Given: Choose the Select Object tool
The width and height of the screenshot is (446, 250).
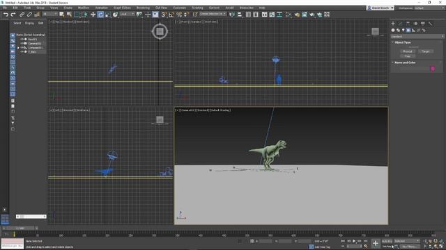Looking at the screenshot, I should pyautogui.click(x=62, y=15).
